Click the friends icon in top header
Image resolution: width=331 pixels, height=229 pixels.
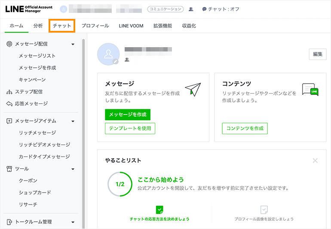click(x=191, y=9)
